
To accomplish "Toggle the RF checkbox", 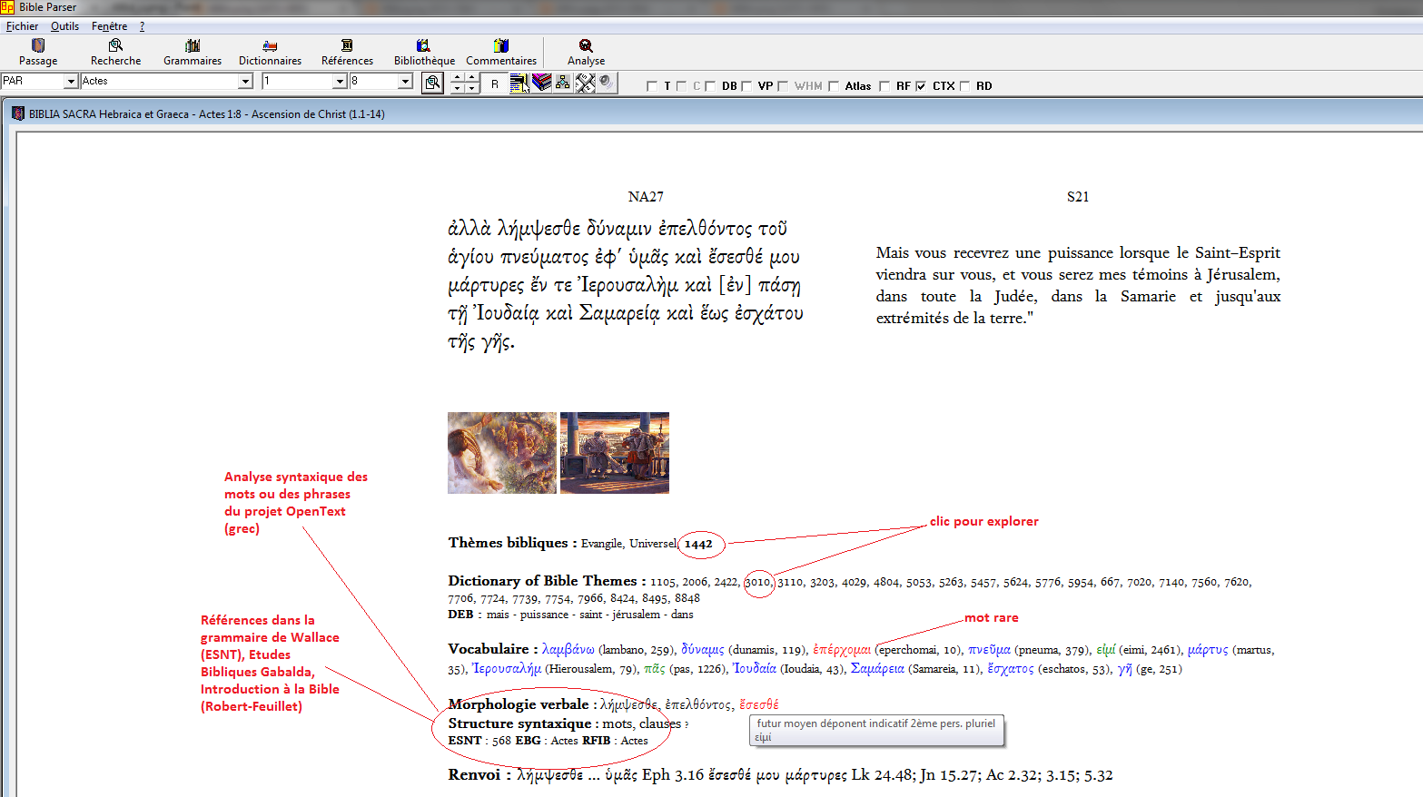I will [884, 86].
